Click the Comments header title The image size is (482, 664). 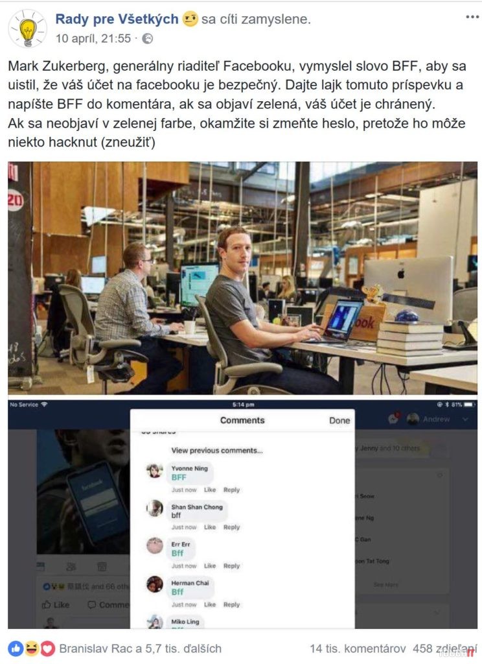tap(242, 420)
